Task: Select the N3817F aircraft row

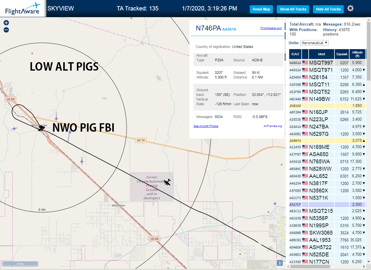Action: coord(327,183)
